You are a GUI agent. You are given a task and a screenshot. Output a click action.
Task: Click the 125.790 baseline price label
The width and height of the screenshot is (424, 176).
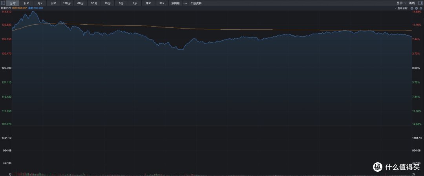pos(7,68)
